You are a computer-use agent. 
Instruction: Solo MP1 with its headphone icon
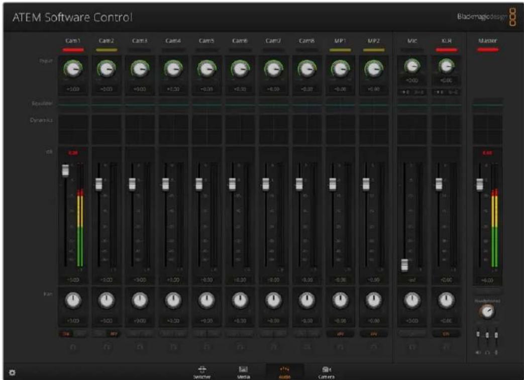[x=340, y=347]
